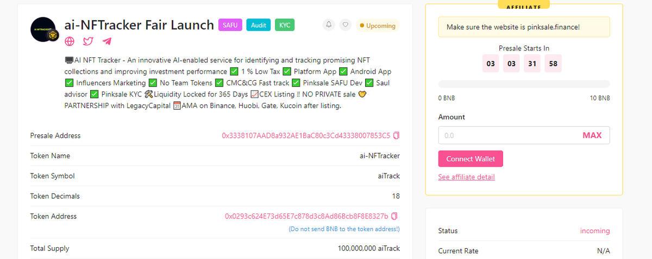Click the ai-NFTracker Fair Launch title
This screenshot has height=259, width=652.
tap(139, 25)
